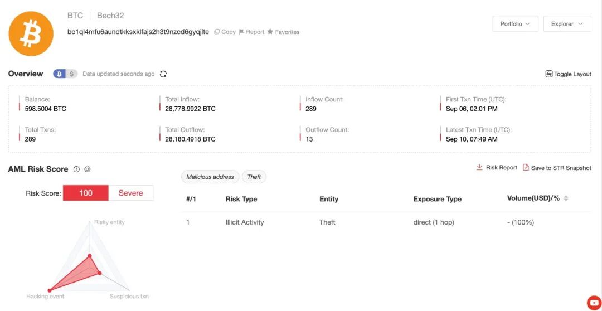Save to STR Snapshot

(x=557, y=168)
